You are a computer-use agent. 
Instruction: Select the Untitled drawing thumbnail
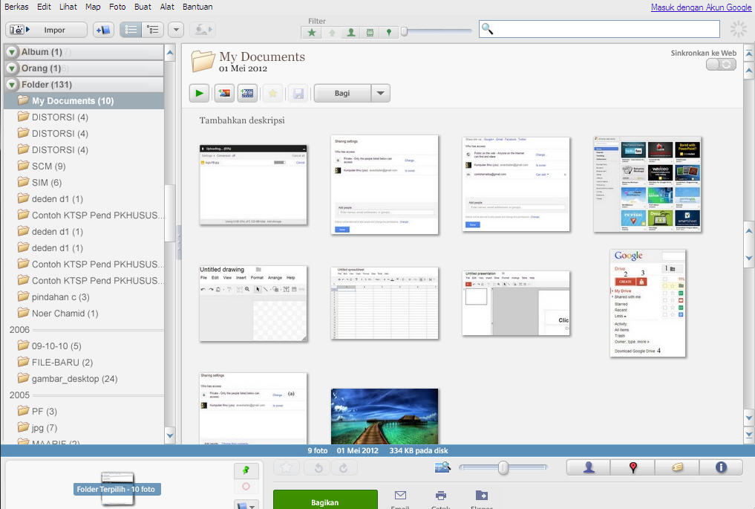[x=253, y=303]
